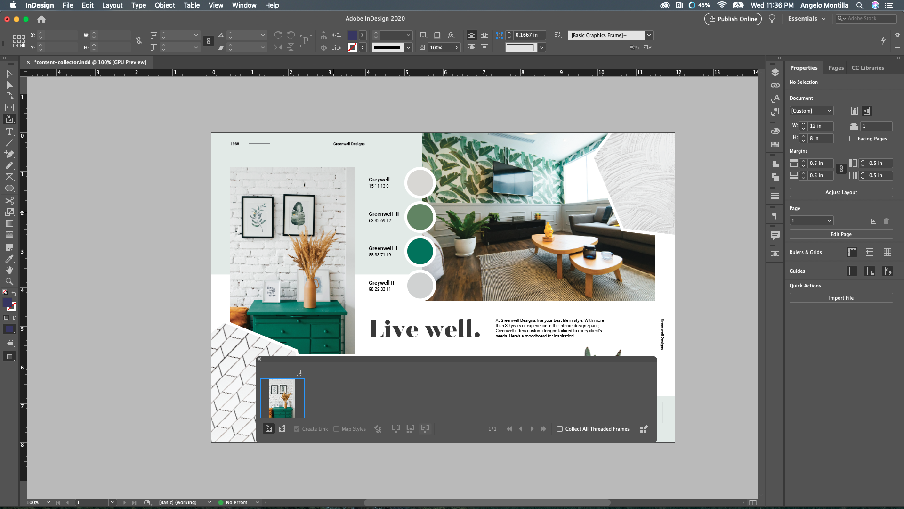This screenshot has width=904, height=509.
Task: Open the Document preset dropdown showing [Custom]
Action: click(811, 110)
